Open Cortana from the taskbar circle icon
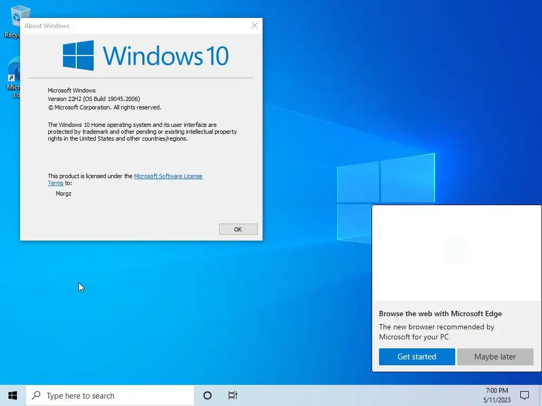This screenshot has height=406, width=542. (x=207, y=395)
